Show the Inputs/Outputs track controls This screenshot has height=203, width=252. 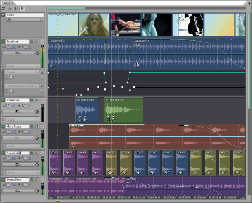(x=3, y=8)
